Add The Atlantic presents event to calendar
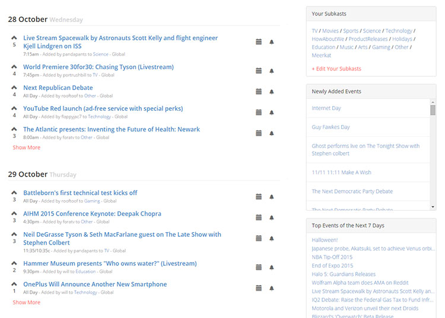This screenshot has width=445, height=318. click(259, 133)
